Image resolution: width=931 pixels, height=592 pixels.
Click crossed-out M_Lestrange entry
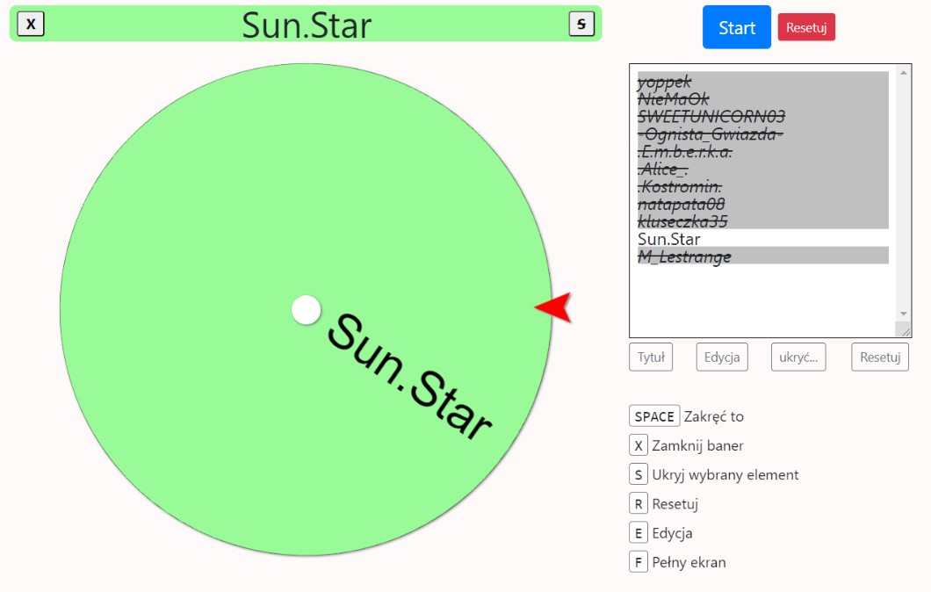[x=684, y=256]
